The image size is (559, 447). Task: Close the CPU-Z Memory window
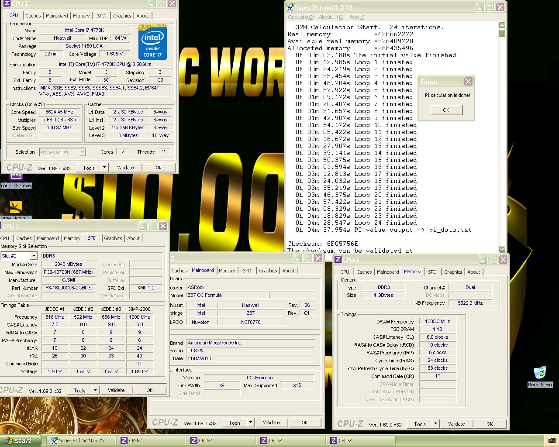[503, 260]
